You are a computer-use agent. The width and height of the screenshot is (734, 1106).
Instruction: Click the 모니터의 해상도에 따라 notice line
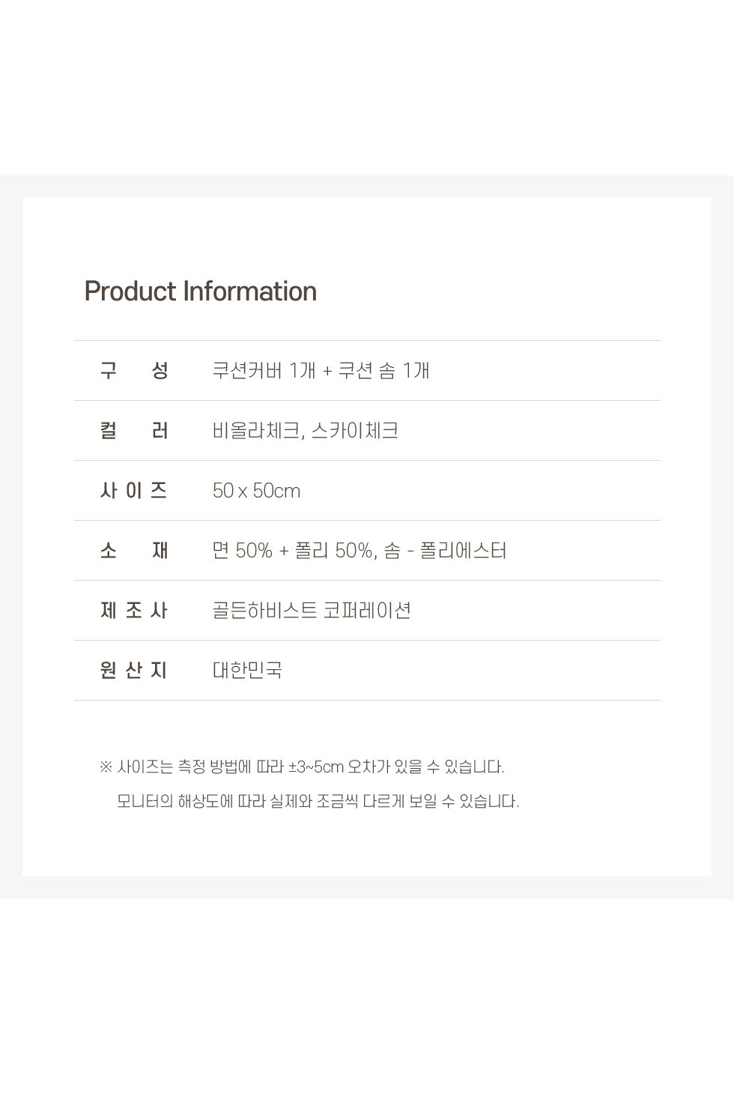point(318,802)
